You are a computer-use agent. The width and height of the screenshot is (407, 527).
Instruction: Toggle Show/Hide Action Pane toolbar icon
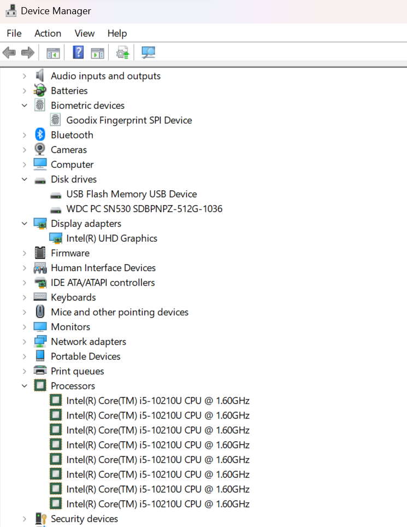tap(97, 53)
